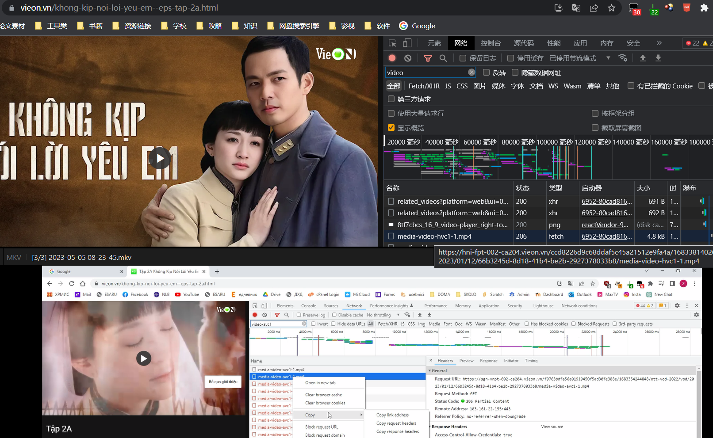Enable the 保留日志 checkbox
713x438 pixels.
tap(463, 58)
